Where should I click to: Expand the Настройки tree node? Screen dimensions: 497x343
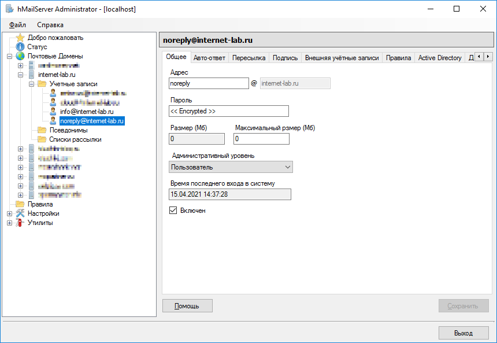coord(9,213)
